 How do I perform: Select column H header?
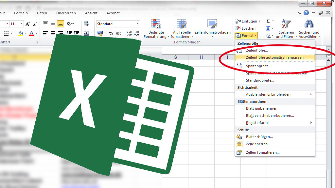201,57
